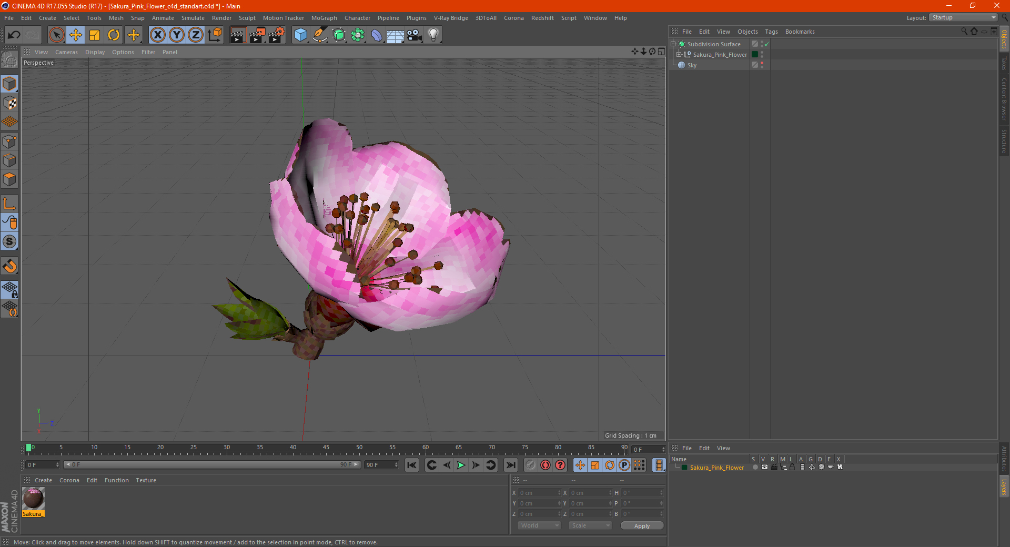Click frame 45 on timeline ruler

coord(326,448)
